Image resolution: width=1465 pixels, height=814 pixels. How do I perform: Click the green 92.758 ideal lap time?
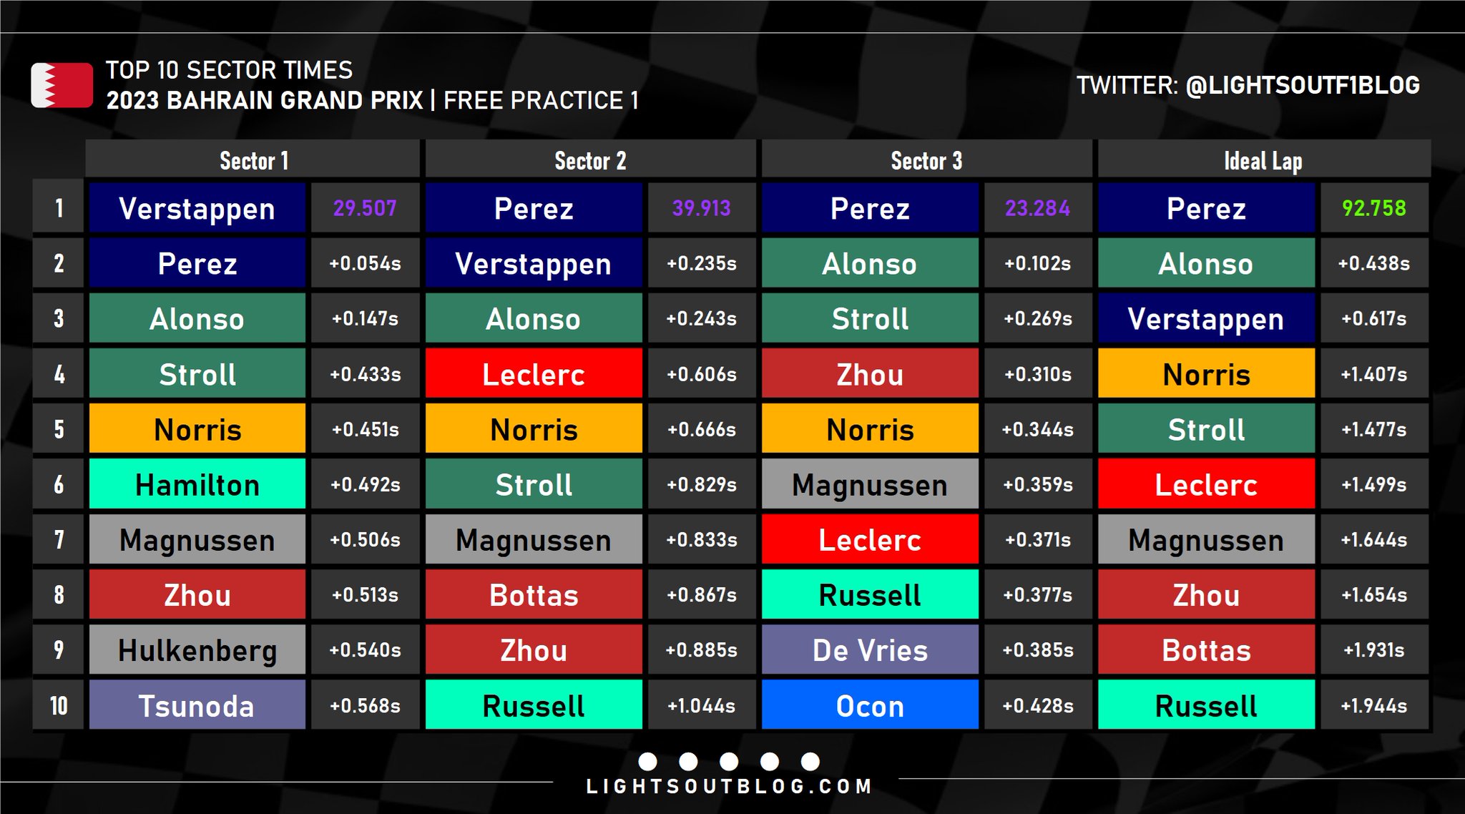click(1373, 208)
